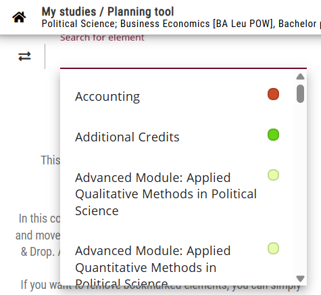Select Additional Credits option
This screenshot has width=321, height=295.
click(177, 137)
